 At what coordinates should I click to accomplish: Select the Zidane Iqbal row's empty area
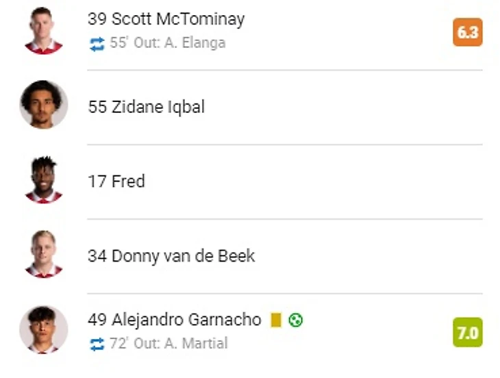345,107
